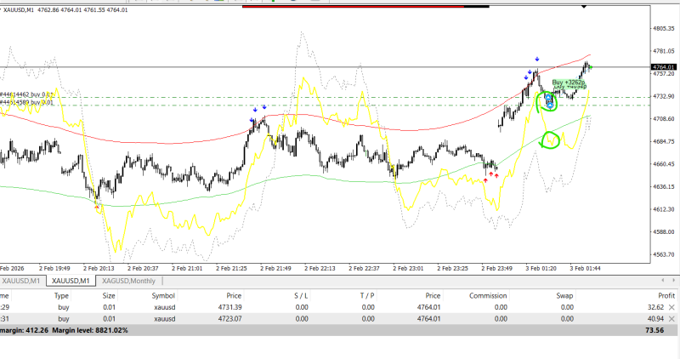Click the 3 Feb 01:20 time axis label
Image resolution: width=680 pixels, height=359 pixels.
(541, 268)
